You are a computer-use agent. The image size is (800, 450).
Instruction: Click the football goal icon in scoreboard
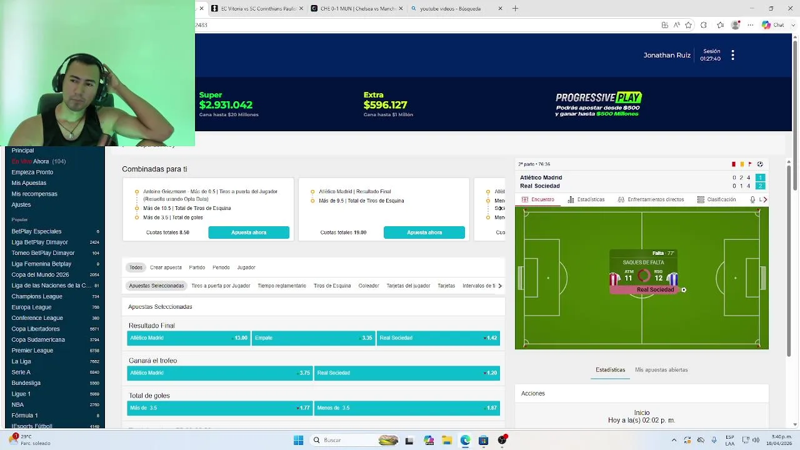[x=760, y=164]
